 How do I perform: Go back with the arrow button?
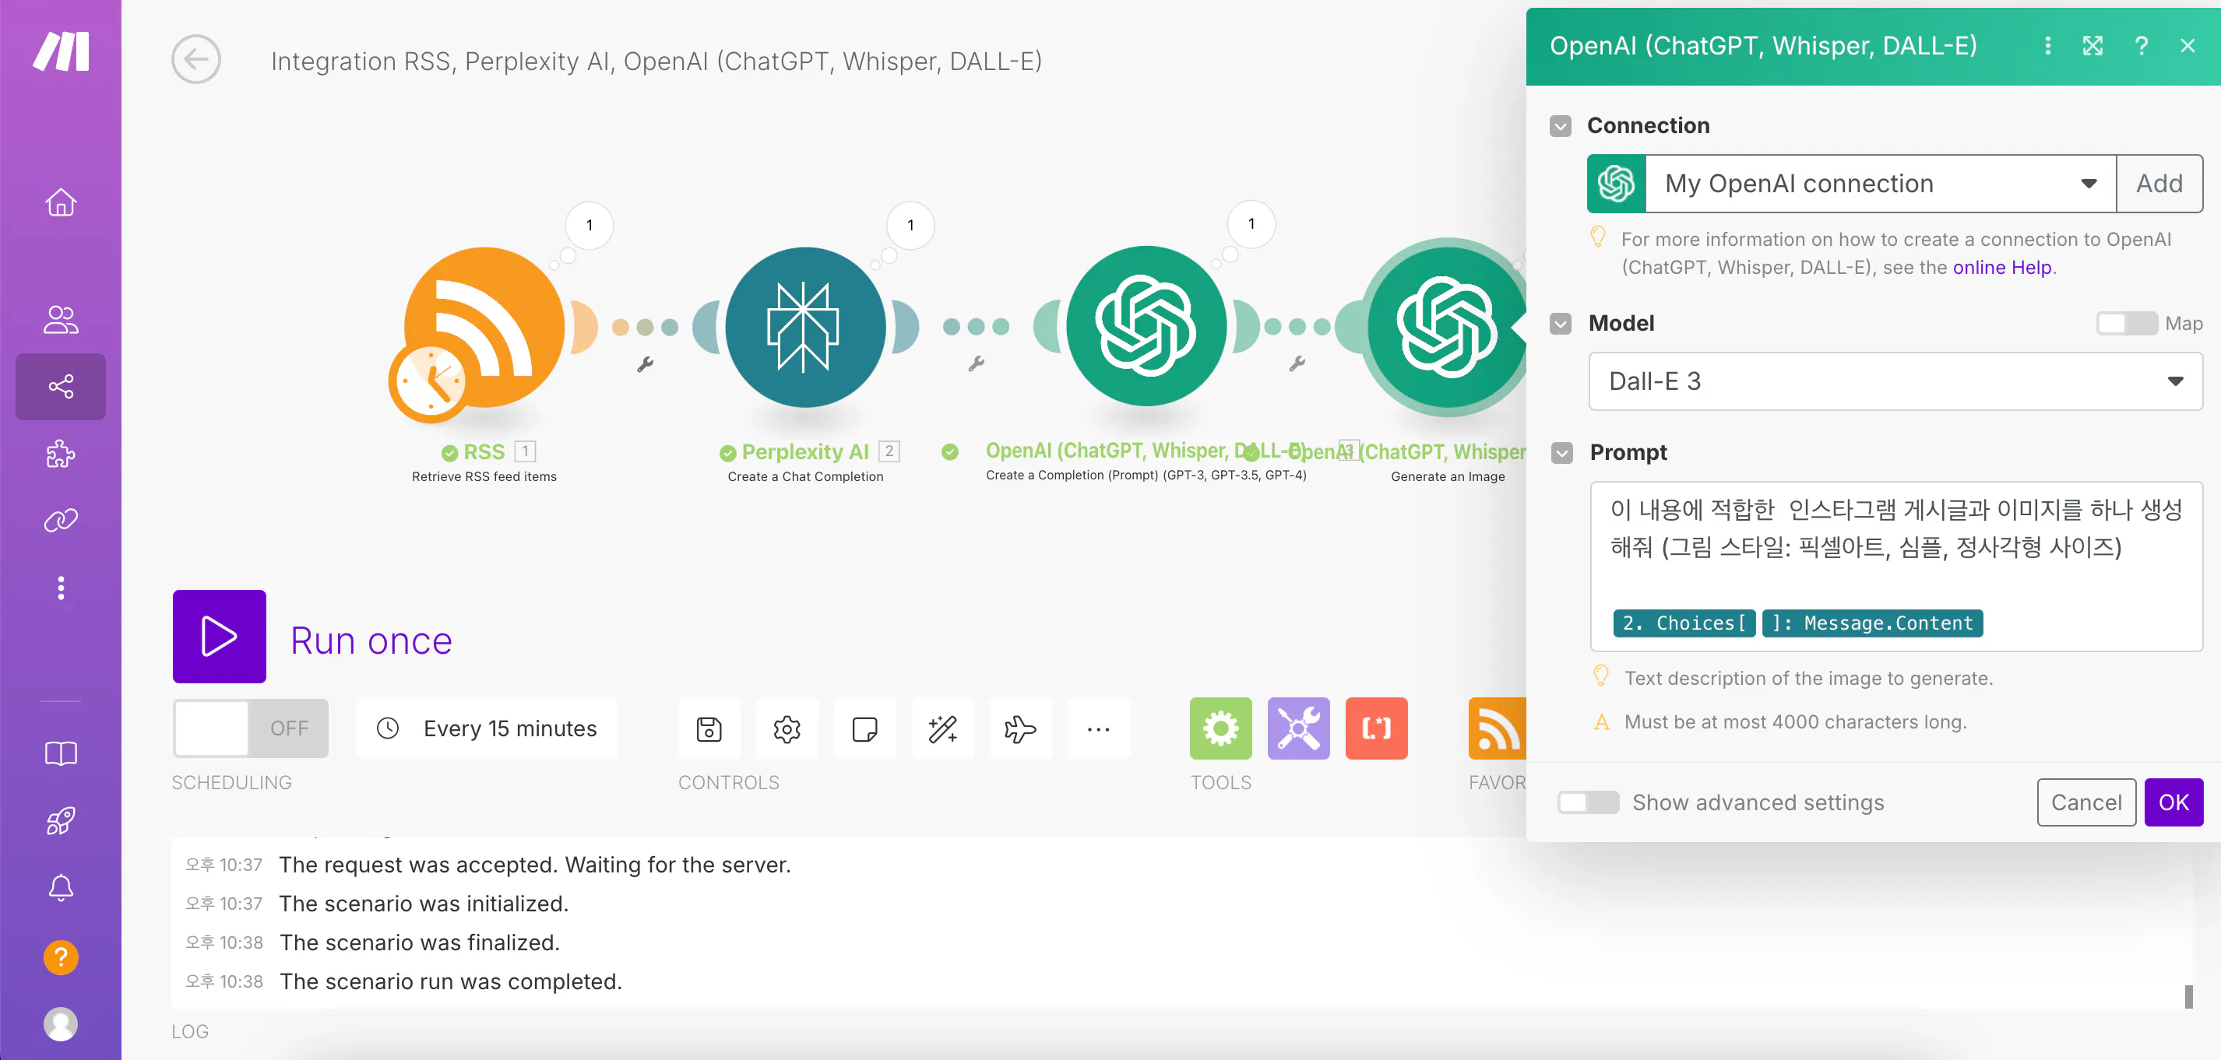click(195, 59)
